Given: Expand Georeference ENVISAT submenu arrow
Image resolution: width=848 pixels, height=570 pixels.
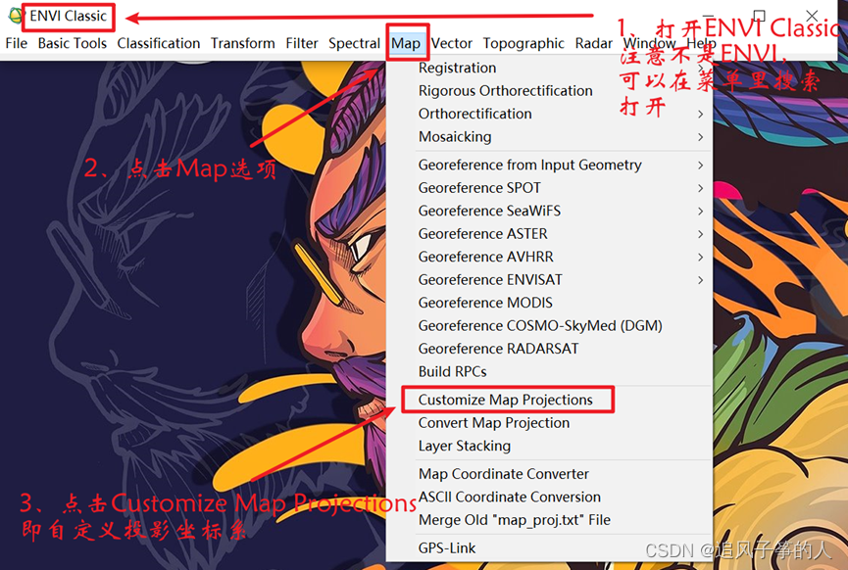Looking at the screenshot, I should (700, 280).
